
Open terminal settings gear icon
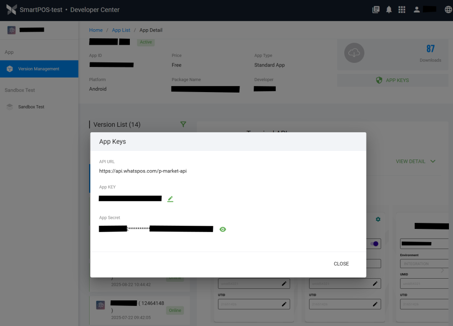click(x=378, y=219)
